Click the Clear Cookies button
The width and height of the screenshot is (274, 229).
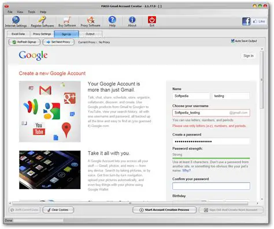pos(58,210)
